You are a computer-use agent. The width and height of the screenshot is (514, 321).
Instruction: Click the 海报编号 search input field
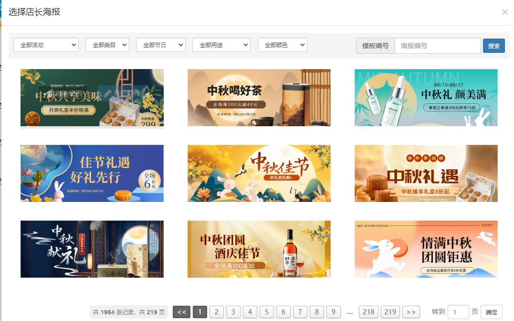437,46
